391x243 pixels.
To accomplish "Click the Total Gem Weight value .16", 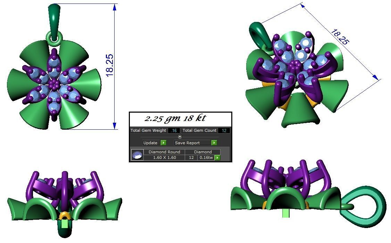I will pos(174,130).
